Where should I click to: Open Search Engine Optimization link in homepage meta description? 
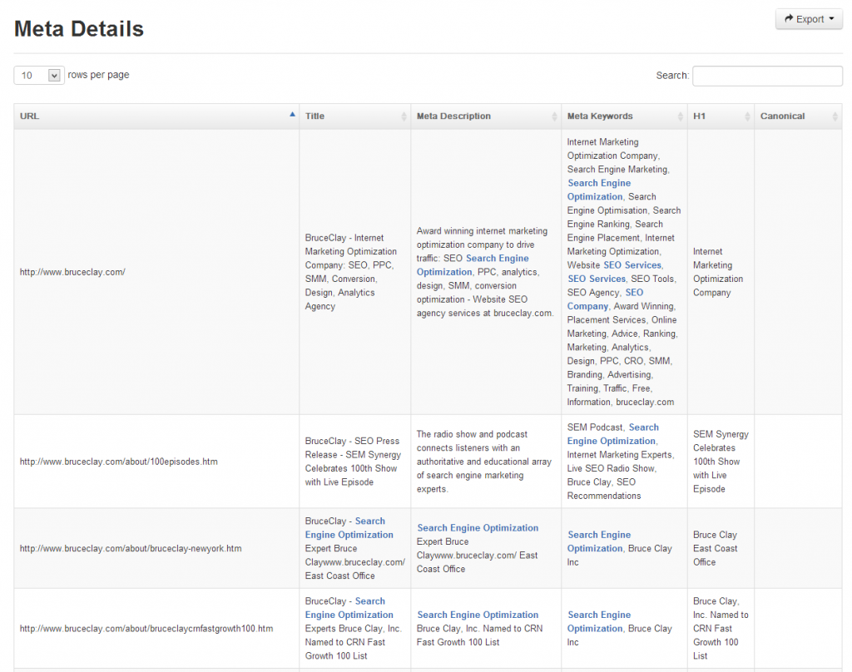(x=472, y=265)
